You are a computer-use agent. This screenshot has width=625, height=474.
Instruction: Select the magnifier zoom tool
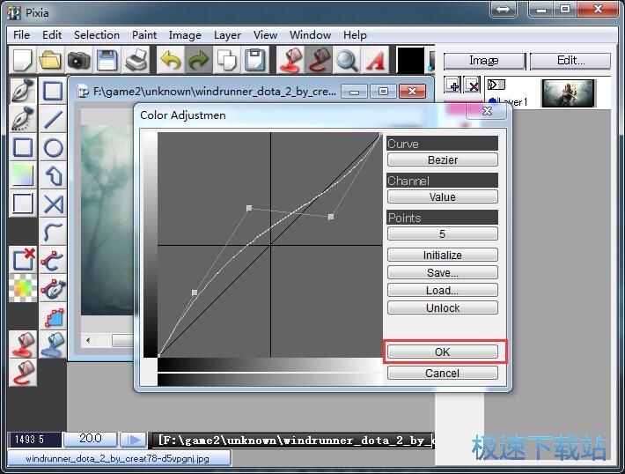(346, 60)
